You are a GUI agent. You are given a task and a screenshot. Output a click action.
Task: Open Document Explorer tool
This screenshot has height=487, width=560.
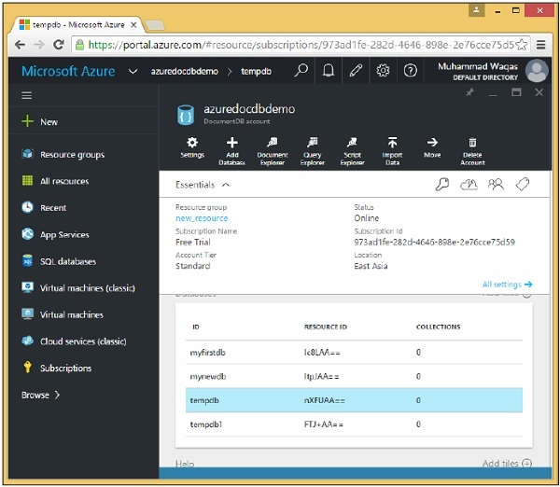[272, 148]
